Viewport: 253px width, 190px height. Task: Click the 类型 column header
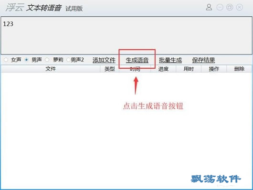110,69
